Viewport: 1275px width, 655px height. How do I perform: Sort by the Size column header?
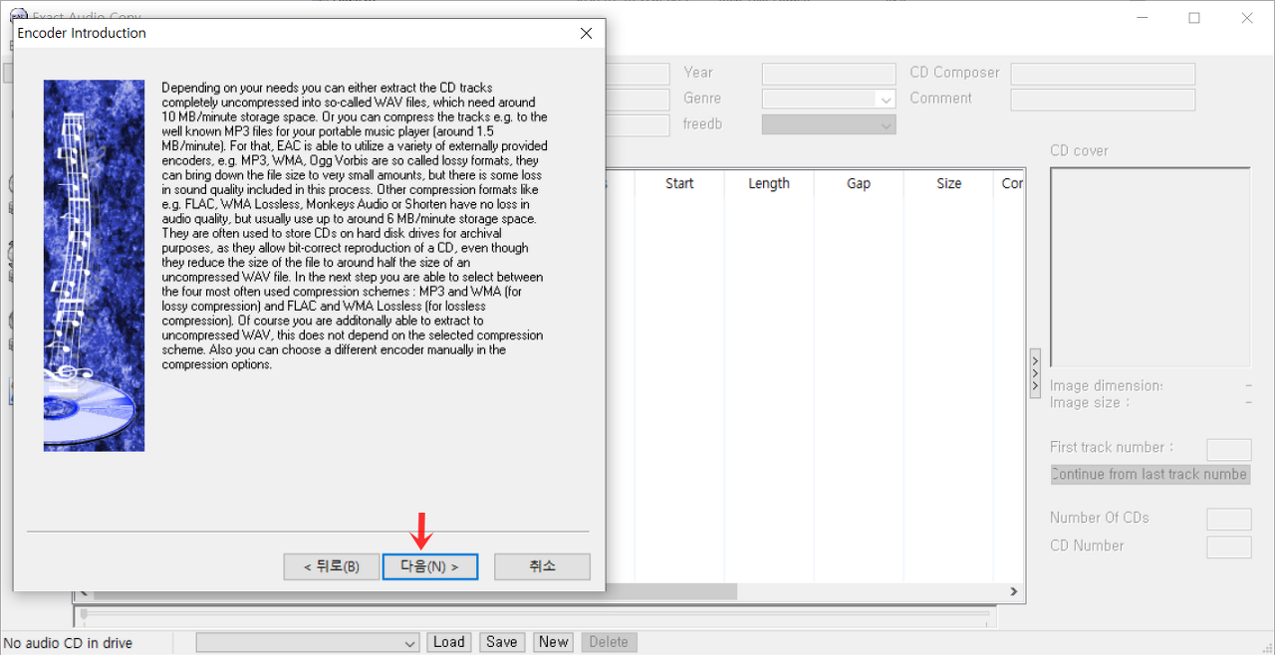[948, 183]
